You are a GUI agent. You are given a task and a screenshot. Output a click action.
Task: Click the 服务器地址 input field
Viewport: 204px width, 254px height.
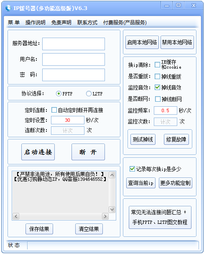pos(74,44)
